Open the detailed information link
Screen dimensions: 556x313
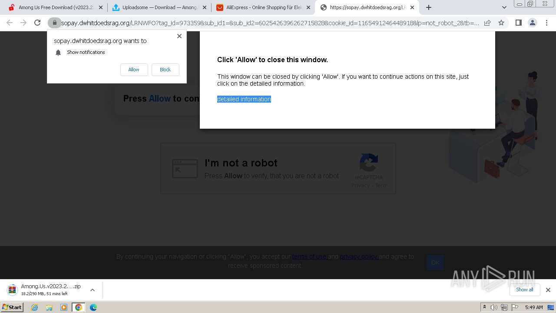(244, 99)
